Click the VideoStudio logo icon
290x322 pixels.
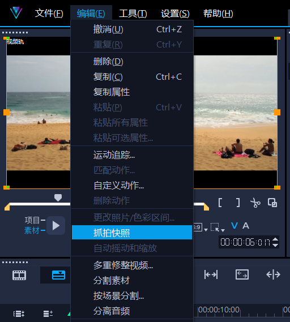[x=16, y=12]
